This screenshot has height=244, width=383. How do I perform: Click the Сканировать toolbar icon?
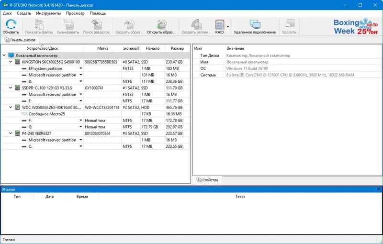(x=68, y=25)
